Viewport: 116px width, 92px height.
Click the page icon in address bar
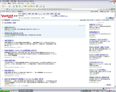(7, 9)
